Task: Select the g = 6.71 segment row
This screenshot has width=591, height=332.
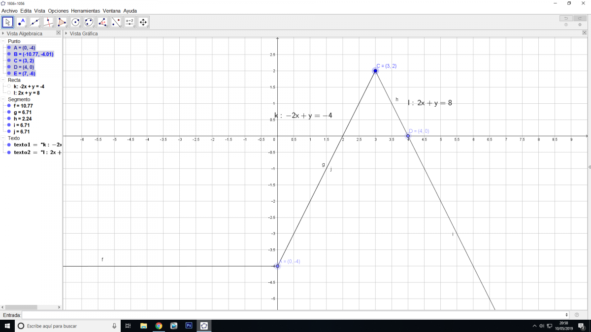Action: coord(22,112)
